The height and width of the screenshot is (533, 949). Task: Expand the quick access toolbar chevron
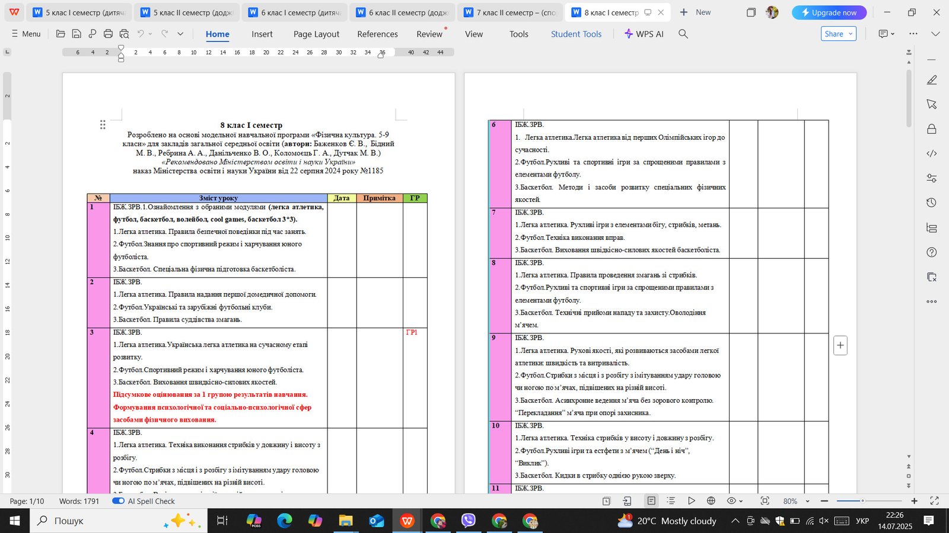click(x=180, y=34)
